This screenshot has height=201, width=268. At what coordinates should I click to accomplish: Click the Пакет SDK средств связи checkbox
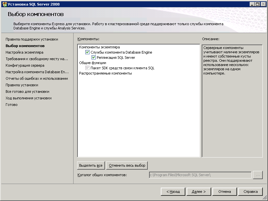tap(87, 68)
